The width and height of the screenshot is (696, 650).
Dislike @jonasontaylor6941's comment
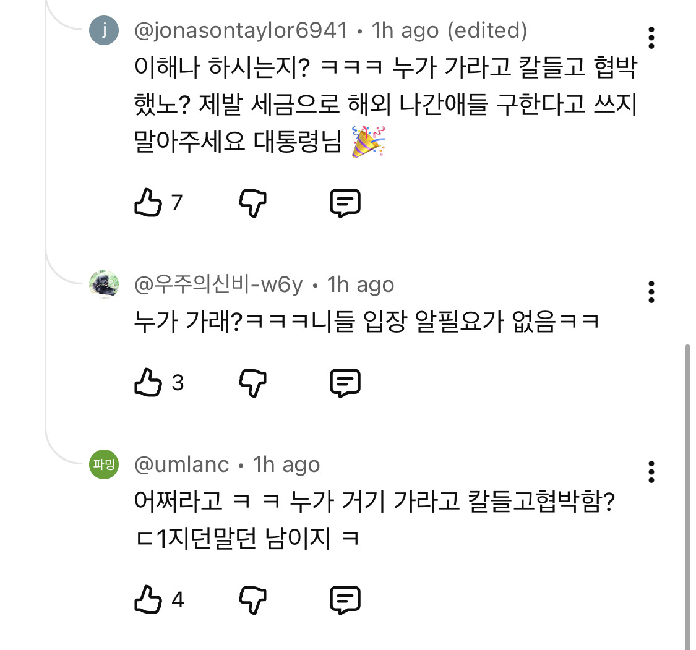(252, 201)
